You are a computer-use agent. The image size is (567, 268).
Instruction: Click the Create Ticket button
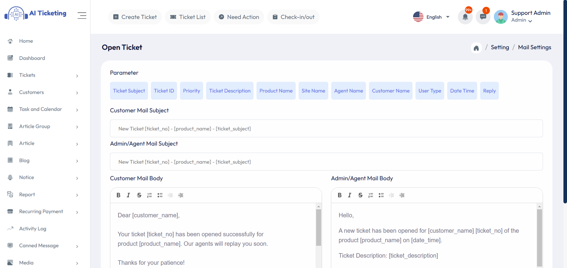[135, 17]
